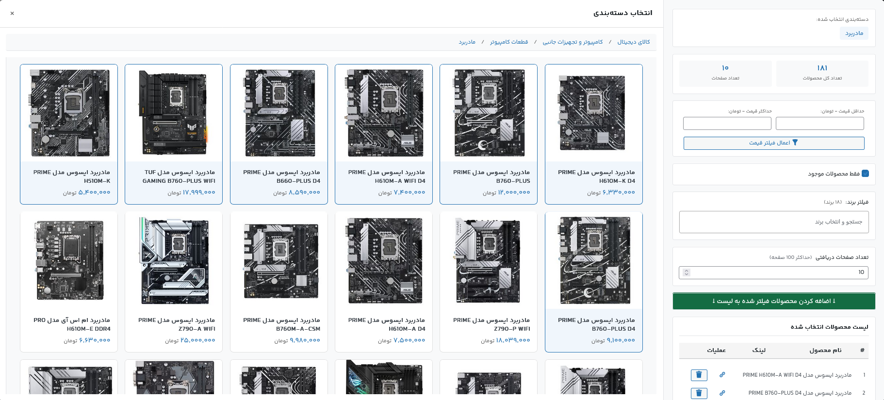Click the page count stepper arrows

[x=686, y=272]
